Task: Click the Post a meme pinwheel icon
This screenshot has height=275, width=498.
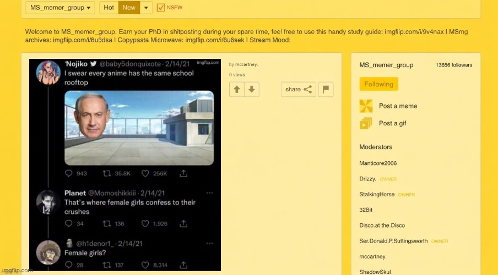Action: pyautogui.click(x=366, y=106)
